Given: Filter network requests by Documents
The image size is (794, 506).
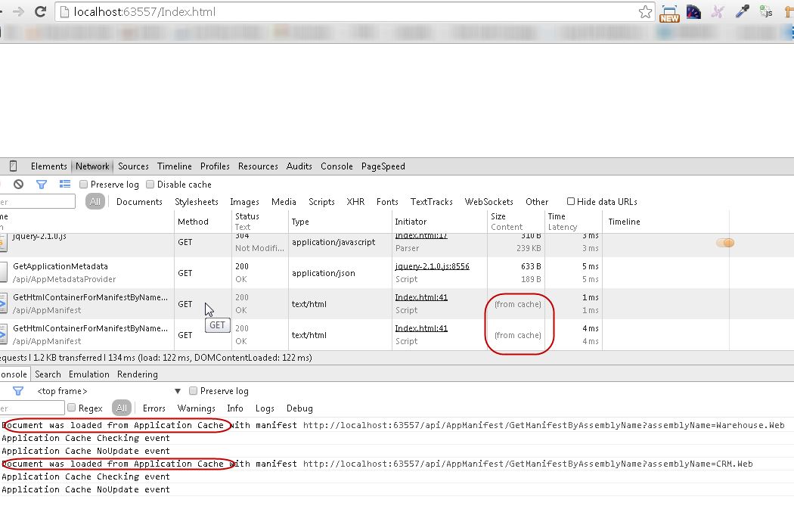Looking at the screenshot, I should click(139, 202).
